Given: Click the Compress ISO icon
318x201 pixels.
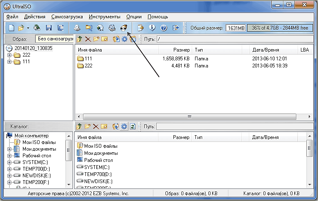Looking at the screenshot, I should (x=89, y=28).
